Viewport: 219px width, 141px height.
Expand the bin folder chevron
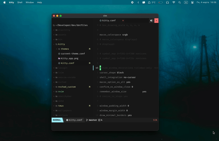click(54, 39)
